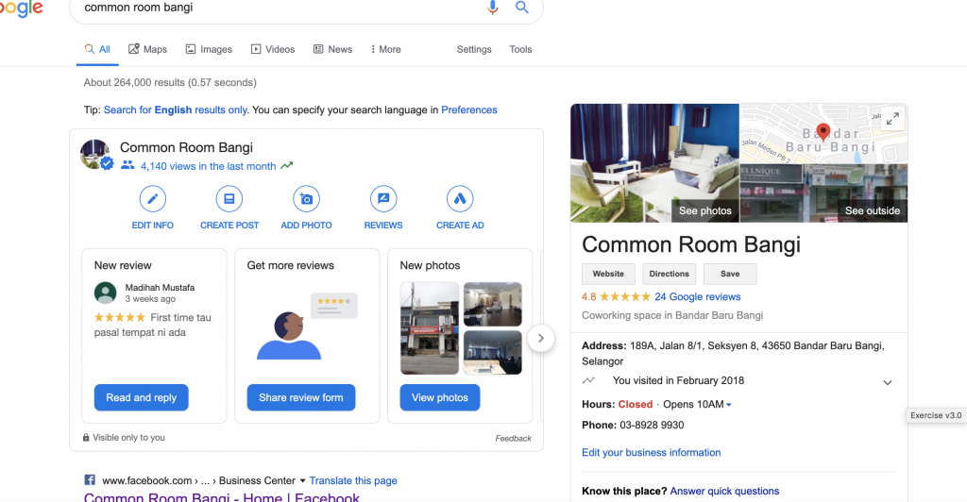Click the blue search magnifier icon
This screenshot has width=967, height=502.
click(x=521, y=8)
